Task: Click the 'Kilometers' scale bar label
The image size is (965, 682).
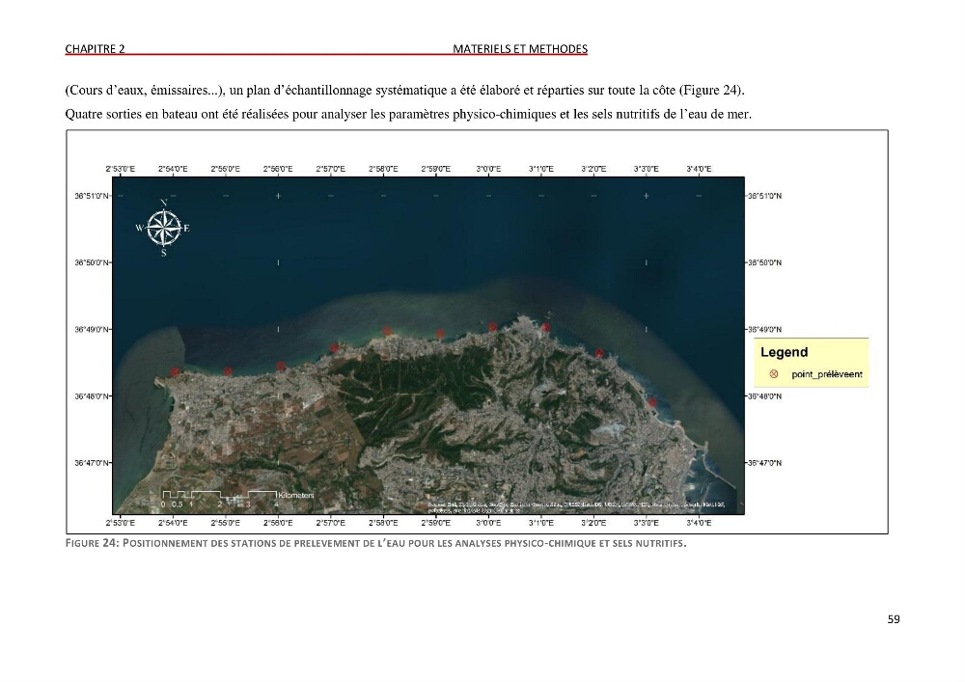Action: 296,495
